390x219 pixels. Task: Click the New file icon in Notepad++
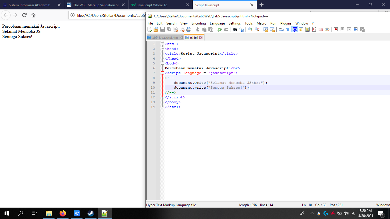[x=149, y=29]
